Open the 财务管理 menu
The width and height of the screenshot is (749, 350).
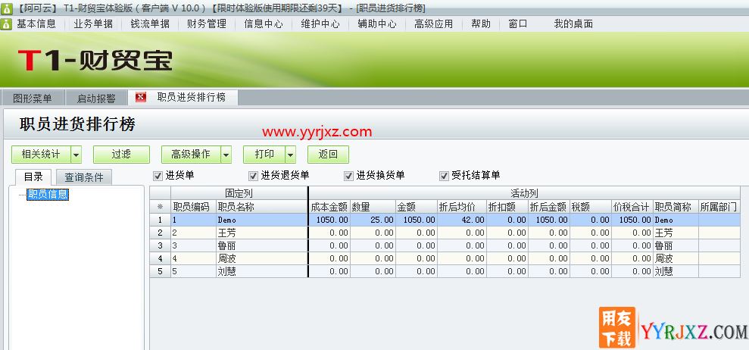click(207, 23)
